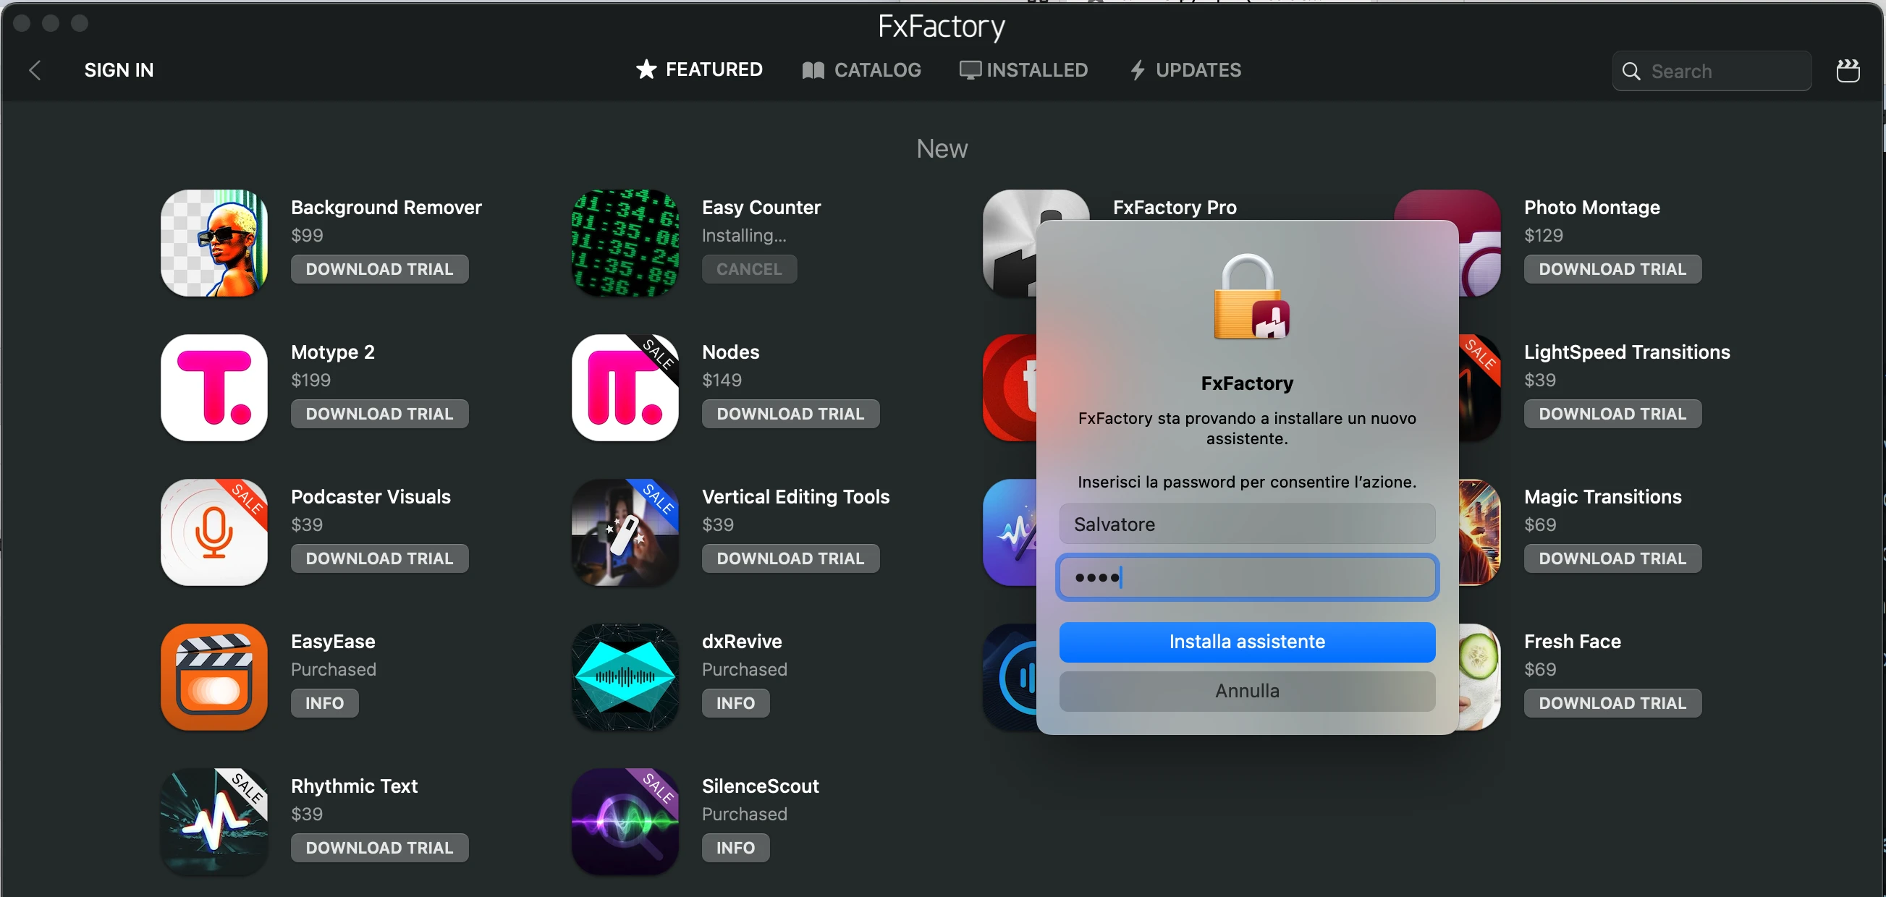Download trial of Photo Montage
Screen dimensions: 1886x897
click(x=1612, y=269)
